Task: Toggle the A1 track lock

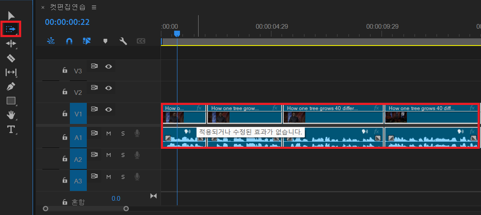Action: [65, 137]
